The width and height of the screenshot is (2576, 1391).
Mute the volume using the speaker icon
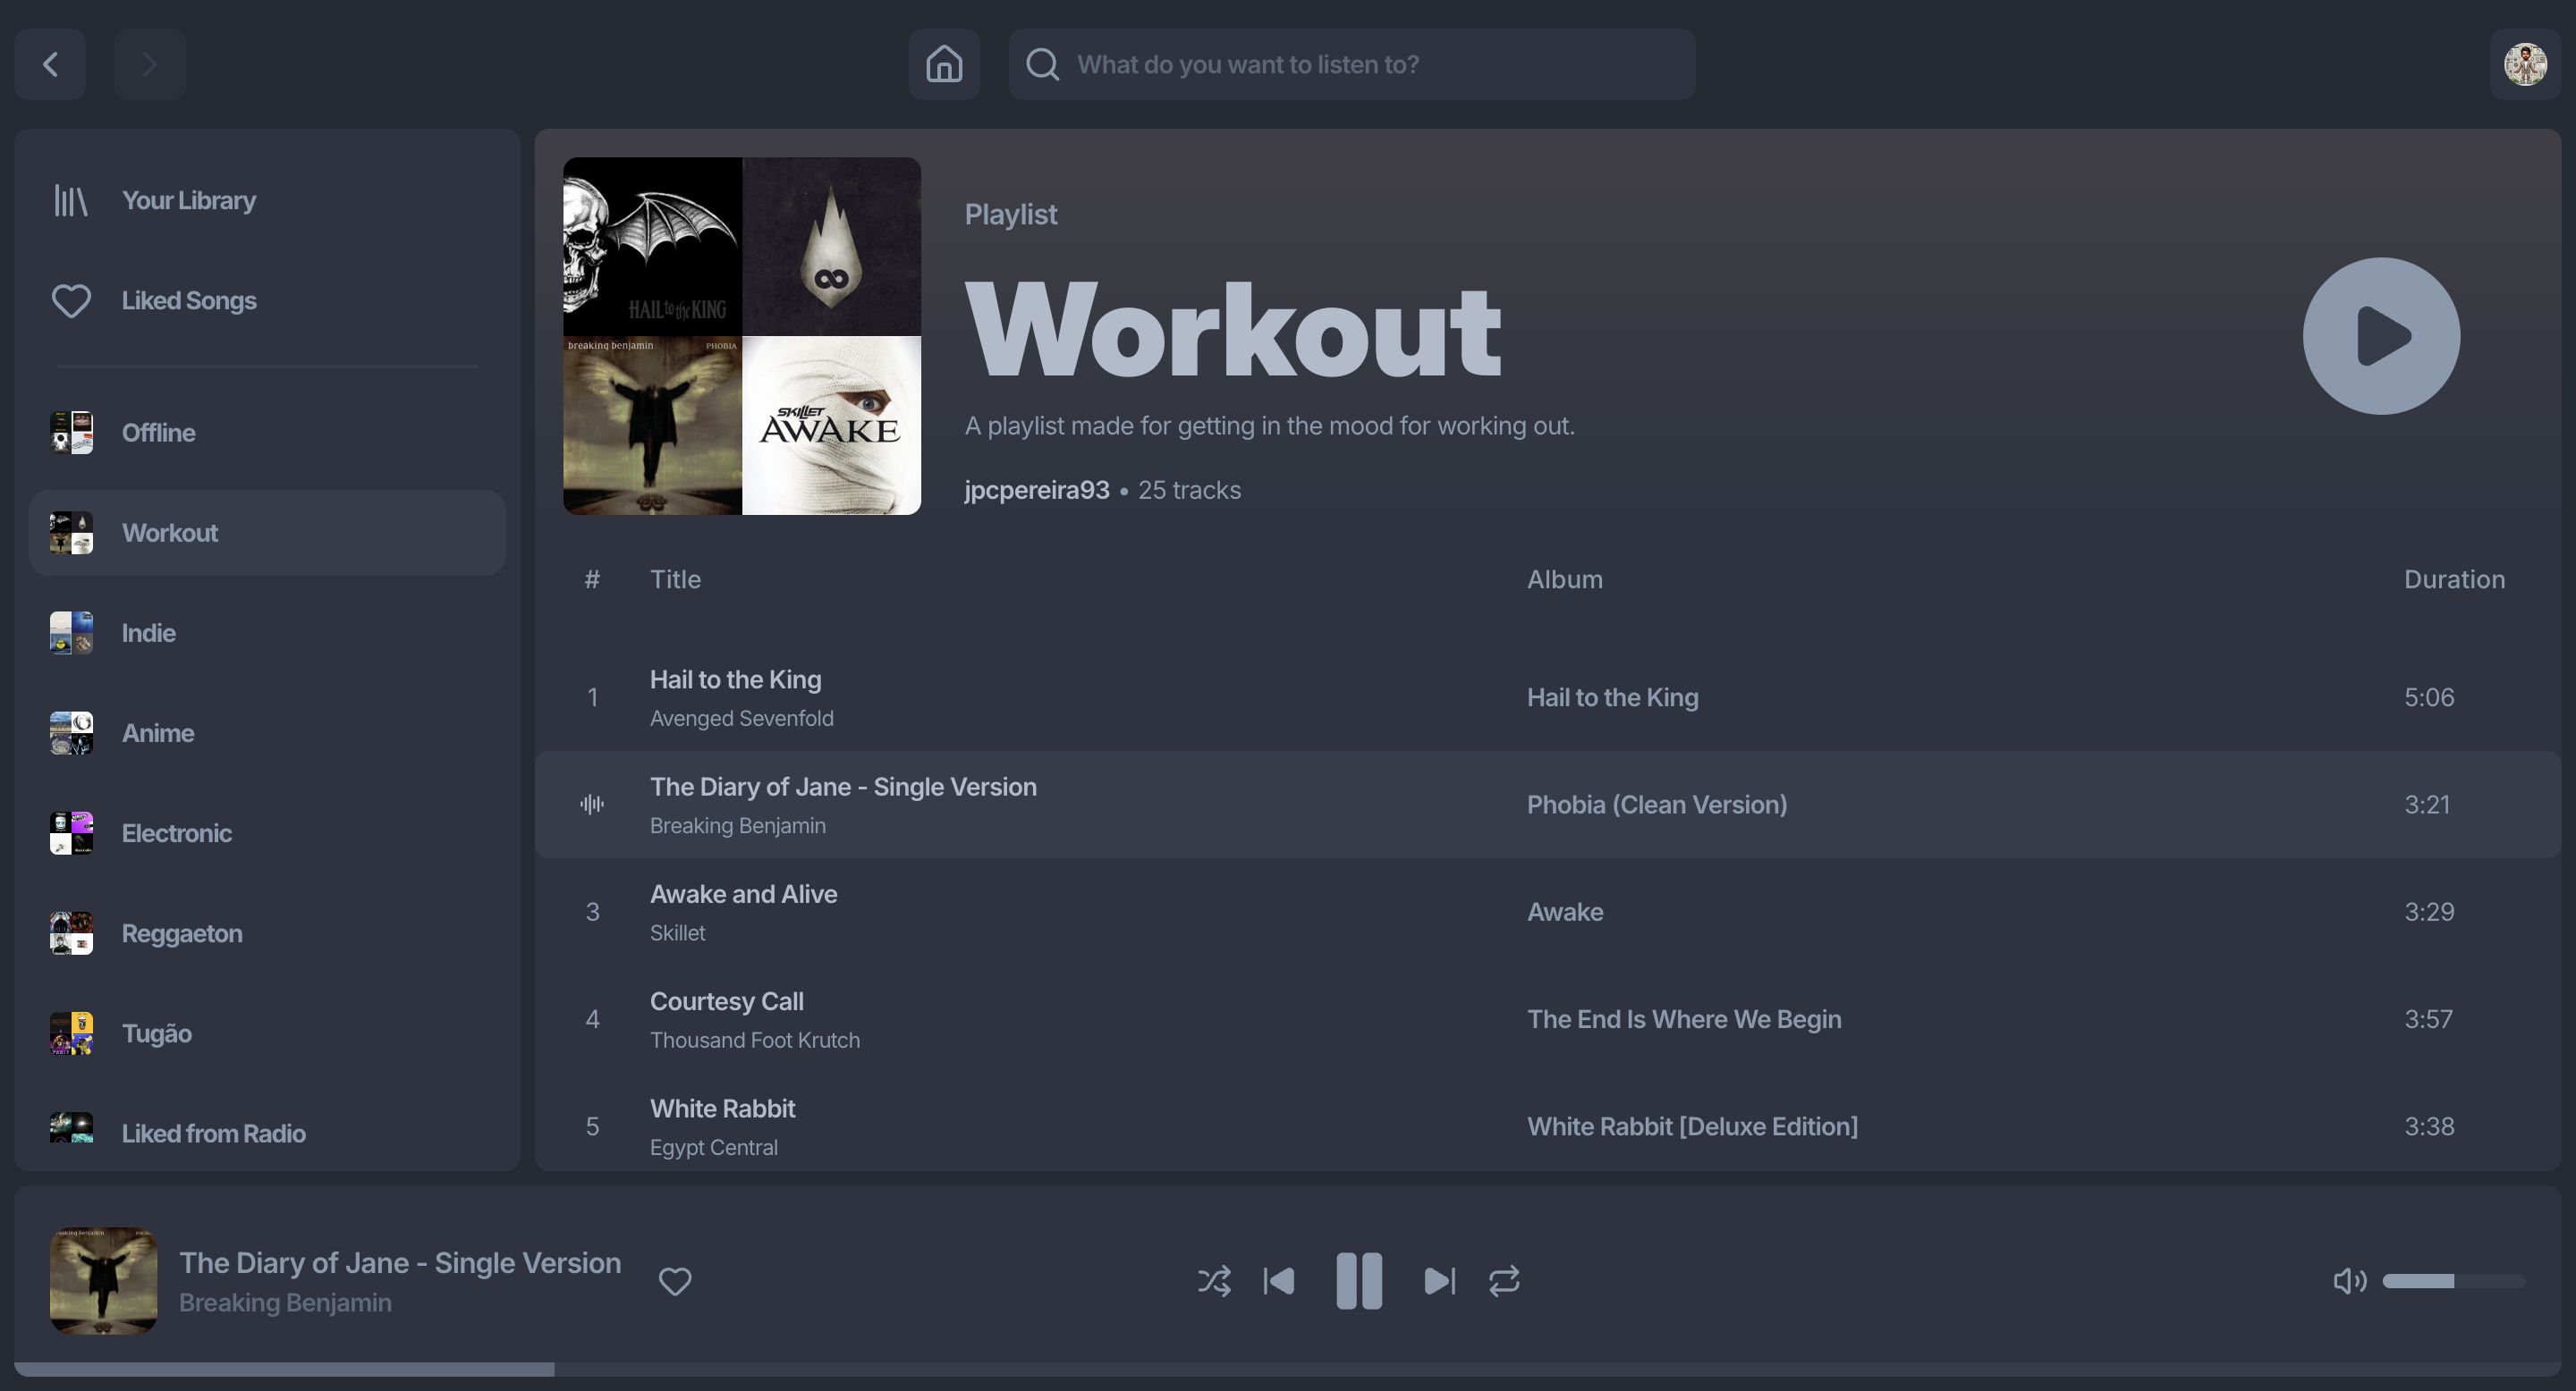(x=2348, y=1280)
